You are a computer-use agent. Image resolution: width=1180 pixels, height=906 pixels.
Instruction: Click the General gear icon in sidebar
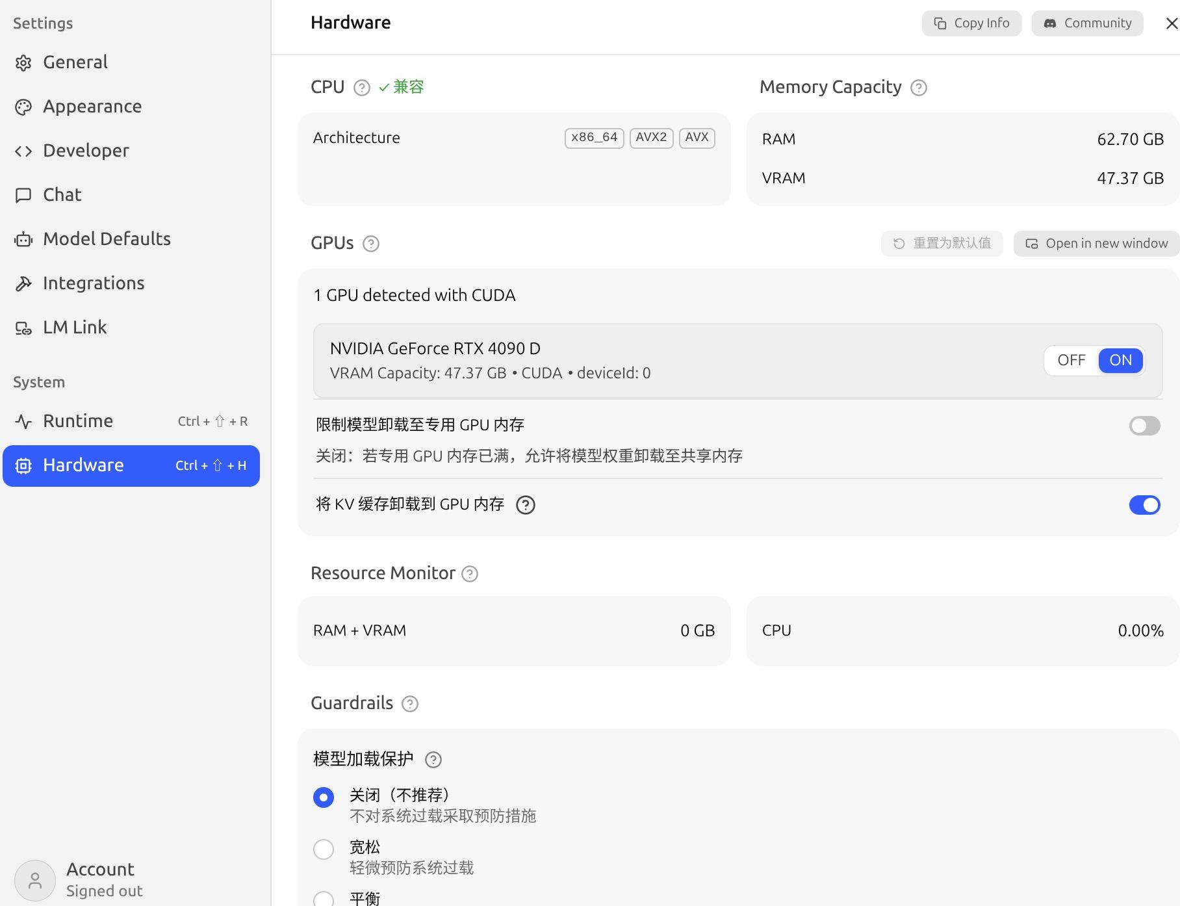pos(23,63)
